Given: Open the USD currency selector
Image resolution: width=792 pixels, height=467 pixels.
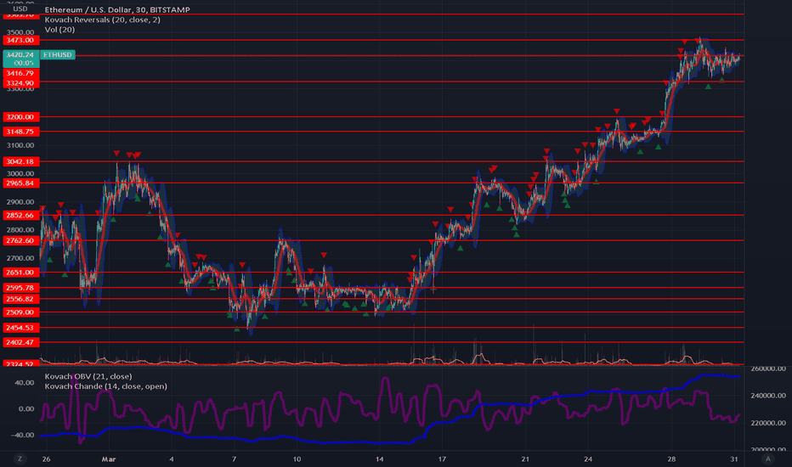Looking at the screenshot, I should [x=20, y=9].
